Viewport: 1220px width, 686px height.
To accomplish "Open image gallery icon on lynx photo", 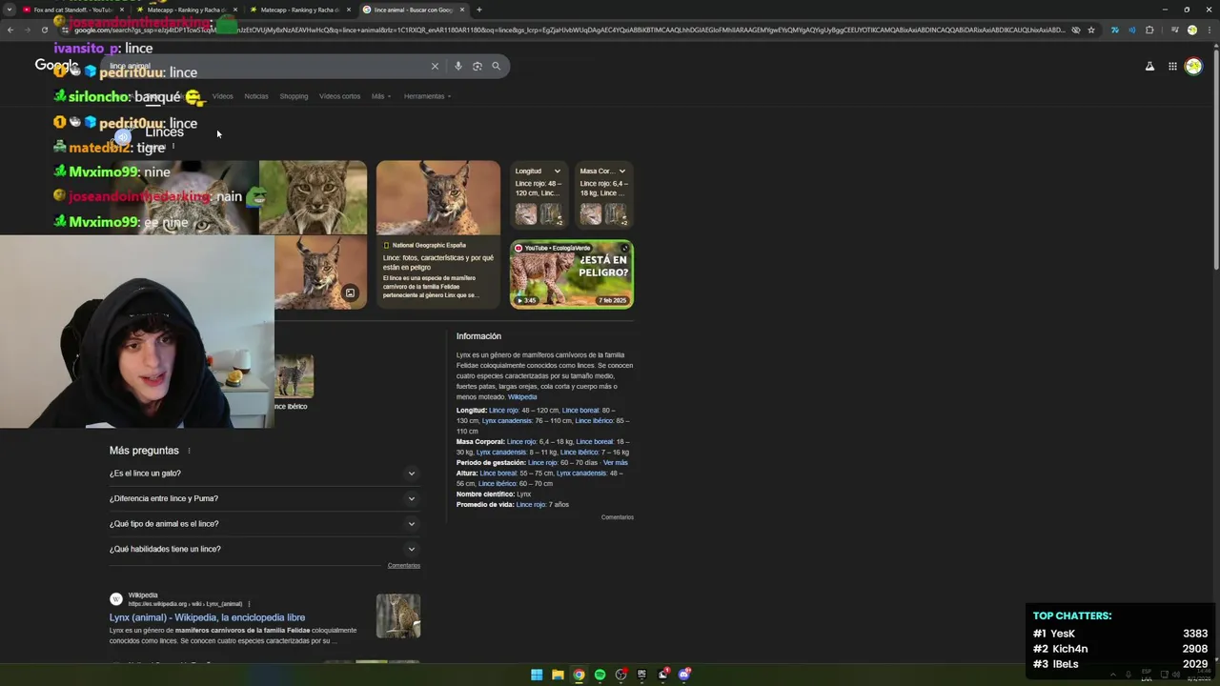I will (x=350, y=293).
